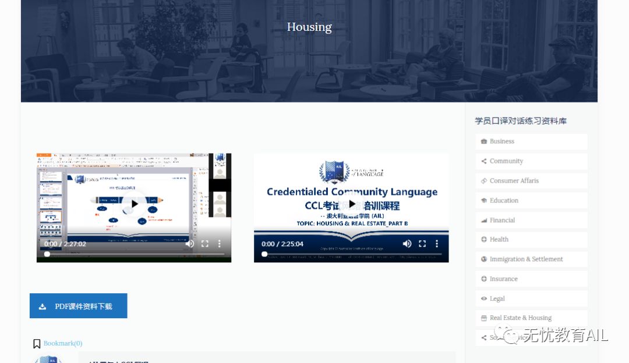This screenshot has width=629, height=363.
Task: Click the briefcase icon beside Business
Action: 484,141
